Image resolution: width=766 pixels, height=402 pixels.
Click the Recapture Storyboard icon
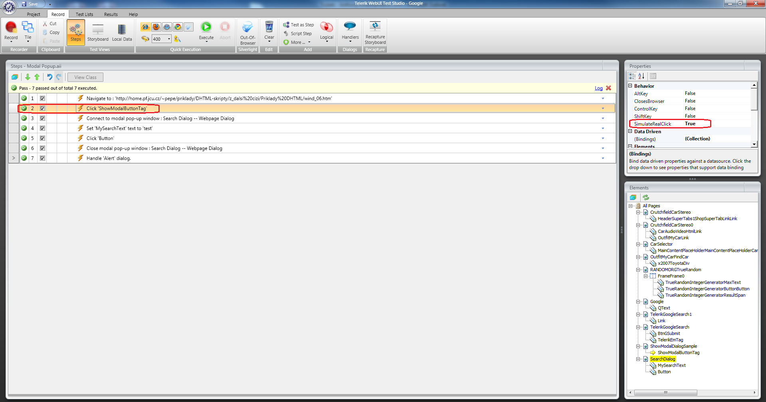375,26
